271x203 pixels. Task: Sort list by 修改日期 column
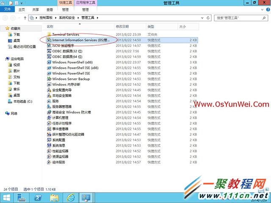pyautogui.click(x=130, y=26)
